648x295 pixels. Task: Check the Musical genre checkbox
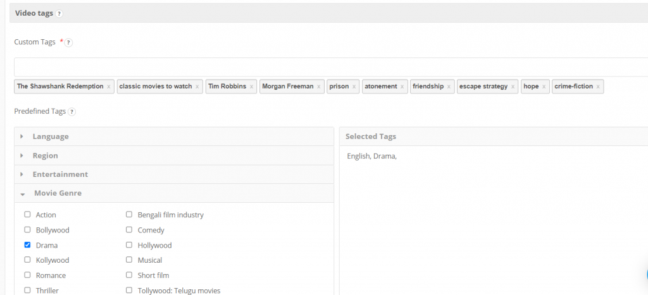pyautogui.click(x=129, y=260)
